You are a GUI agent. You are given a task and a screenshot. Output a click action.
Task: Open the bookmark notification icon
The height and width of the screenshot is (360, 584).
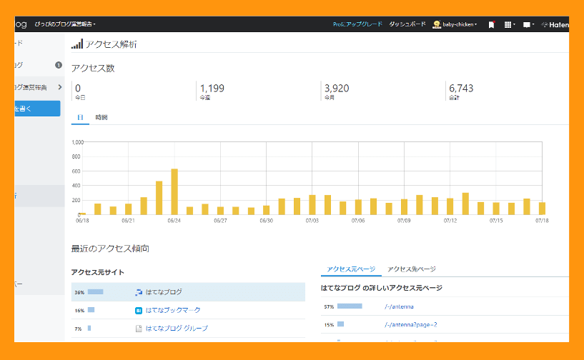click(x=491, y=24)
